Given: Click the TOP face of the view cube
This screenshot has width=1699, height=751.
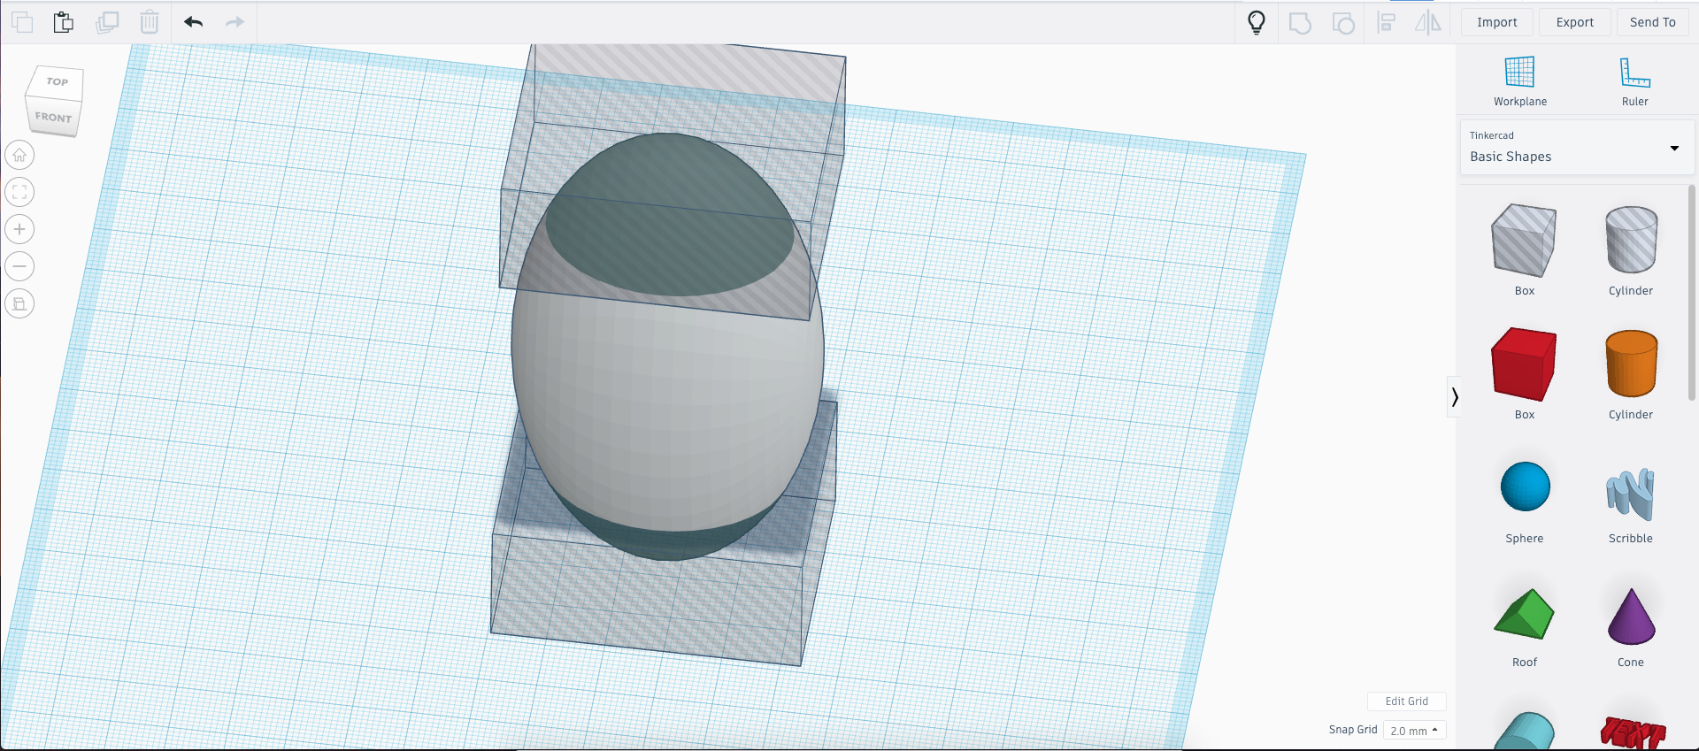Looking at the screenshot, I should click(x=58, y=82).
